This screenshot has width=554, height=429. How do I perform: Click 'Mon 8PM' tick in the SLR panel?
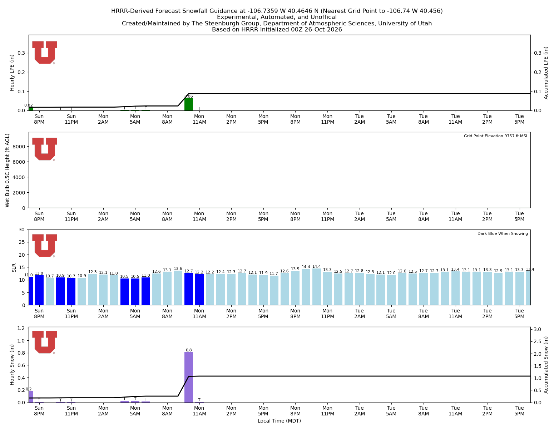(295, 314)
